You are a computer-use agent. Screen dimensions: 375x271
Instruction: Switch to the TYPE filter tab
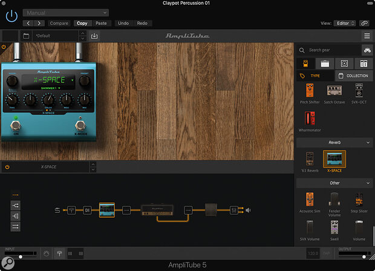coord(315,76)
